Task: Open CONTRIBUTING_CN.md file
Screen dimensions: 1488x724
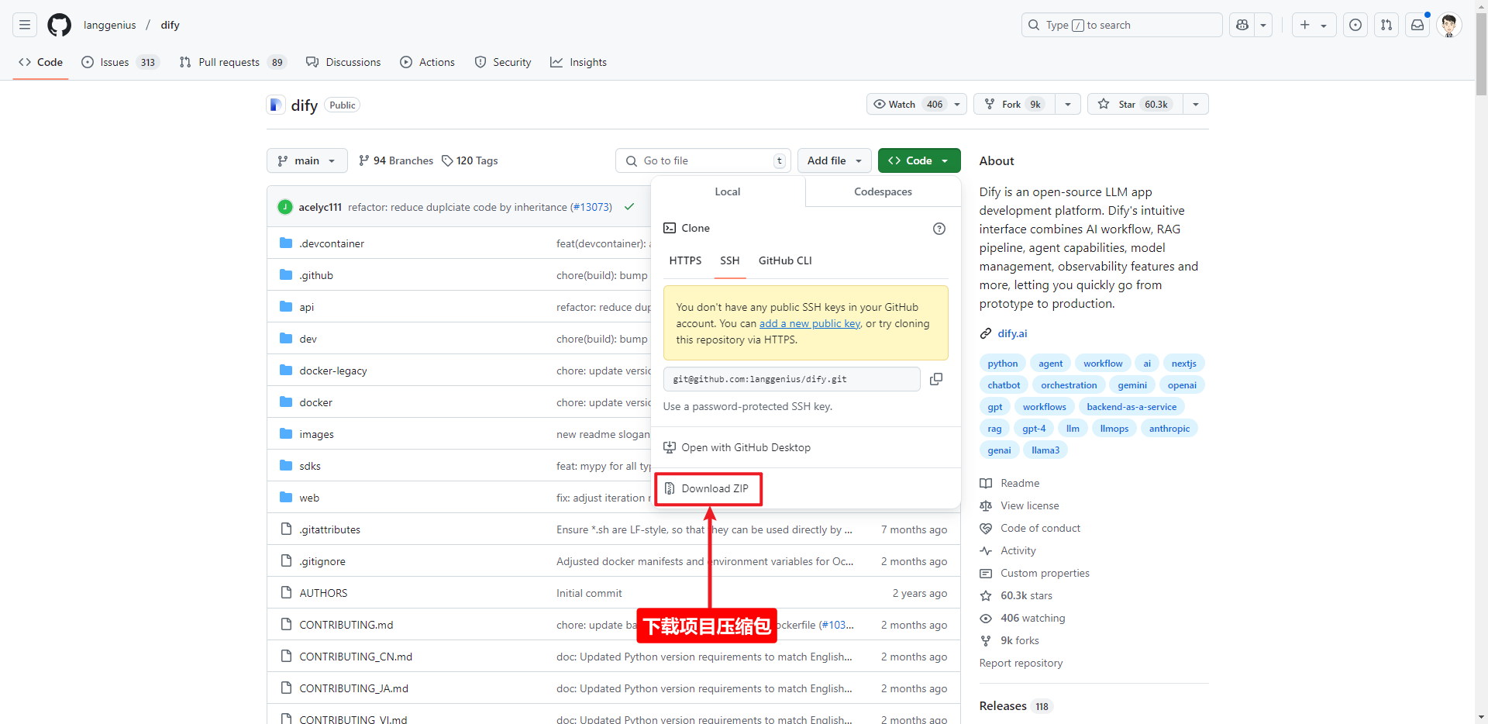Action: pos(356,657)
